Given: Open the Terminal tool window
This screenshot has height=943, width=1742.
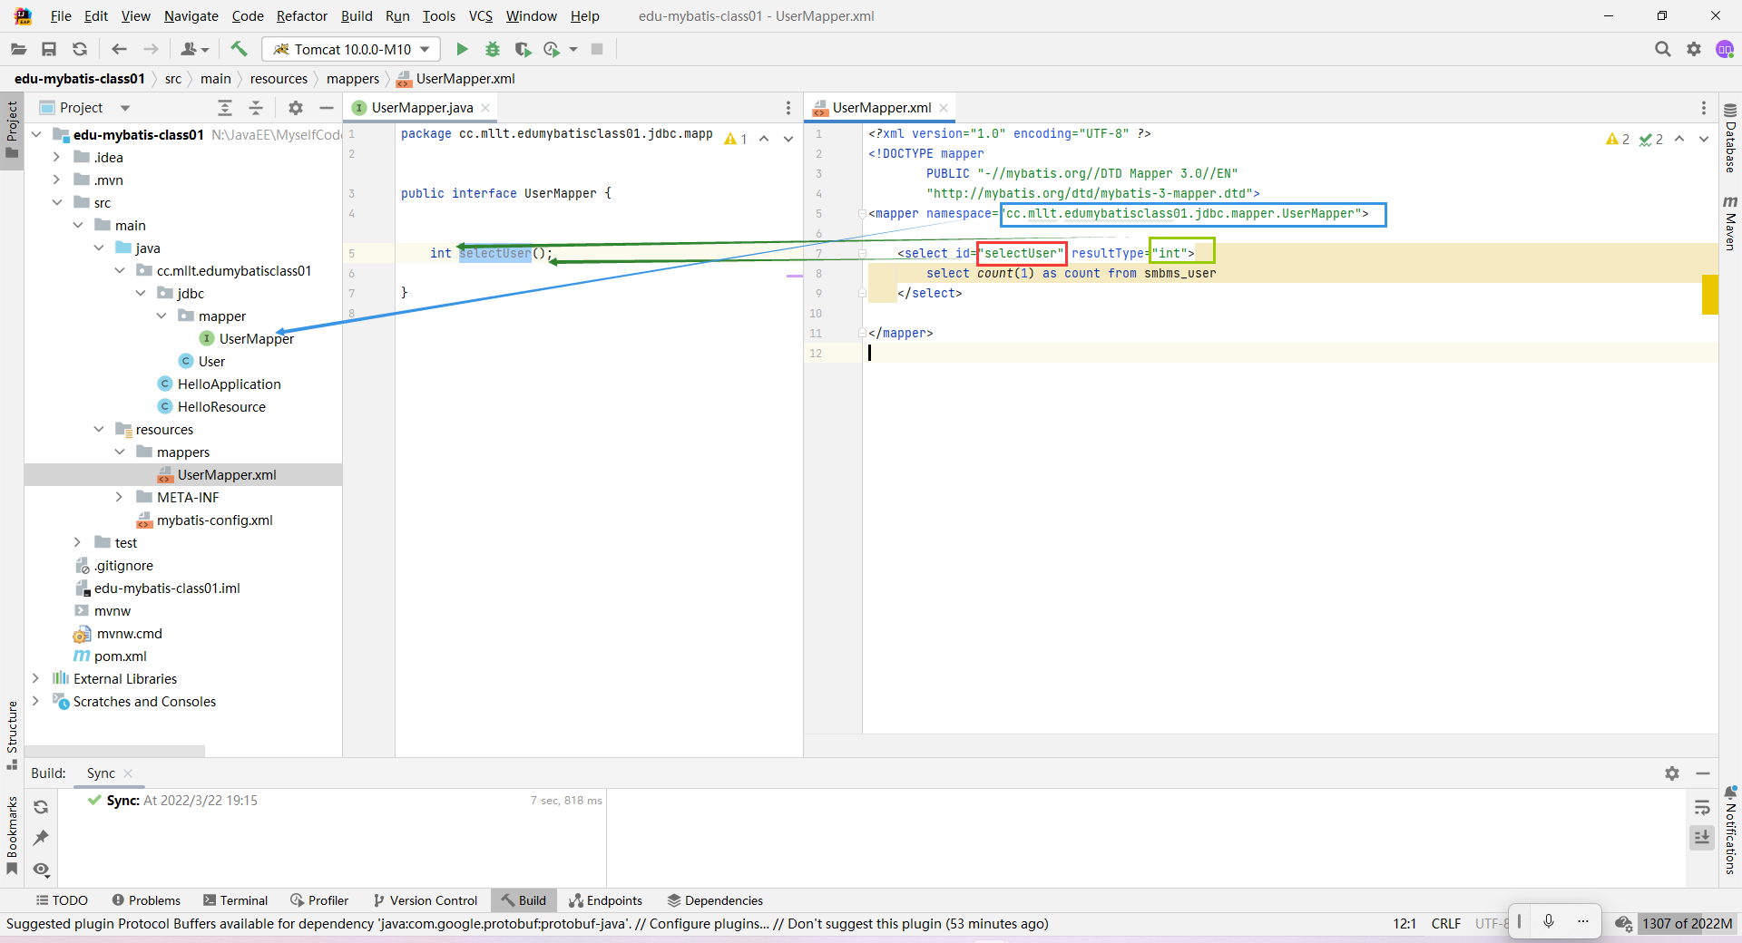Looking at the screenshot, I should (236, 900).
